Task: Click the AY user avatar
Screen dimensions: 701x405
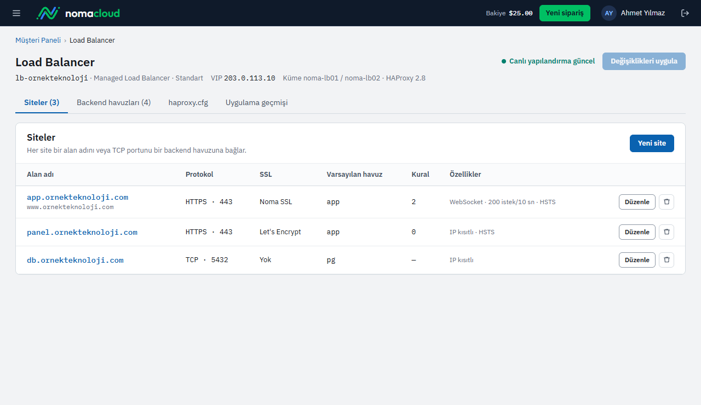Action: click(x=609, y=13)
